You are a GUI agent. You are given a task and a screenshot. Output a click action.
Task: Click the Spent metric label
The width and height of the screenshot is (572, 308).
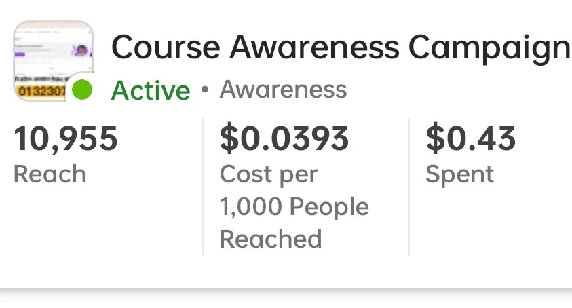459,175
